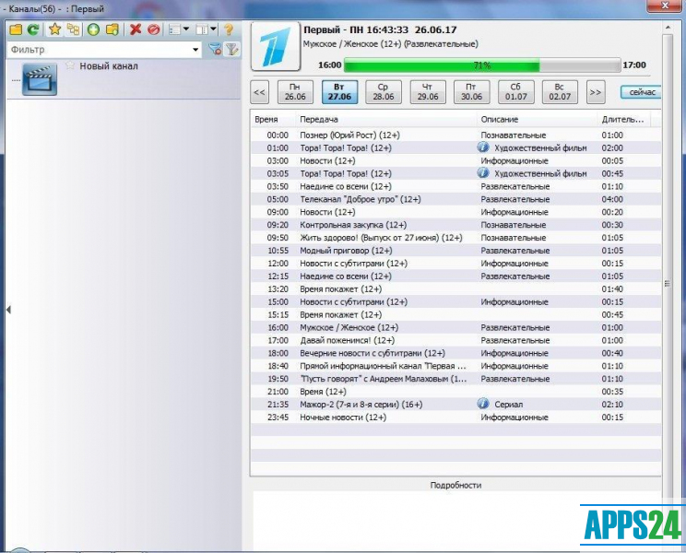The width and height of the screenshot is (686, 553).
Task: Go to previous week with << button
Action: (259, 92)
